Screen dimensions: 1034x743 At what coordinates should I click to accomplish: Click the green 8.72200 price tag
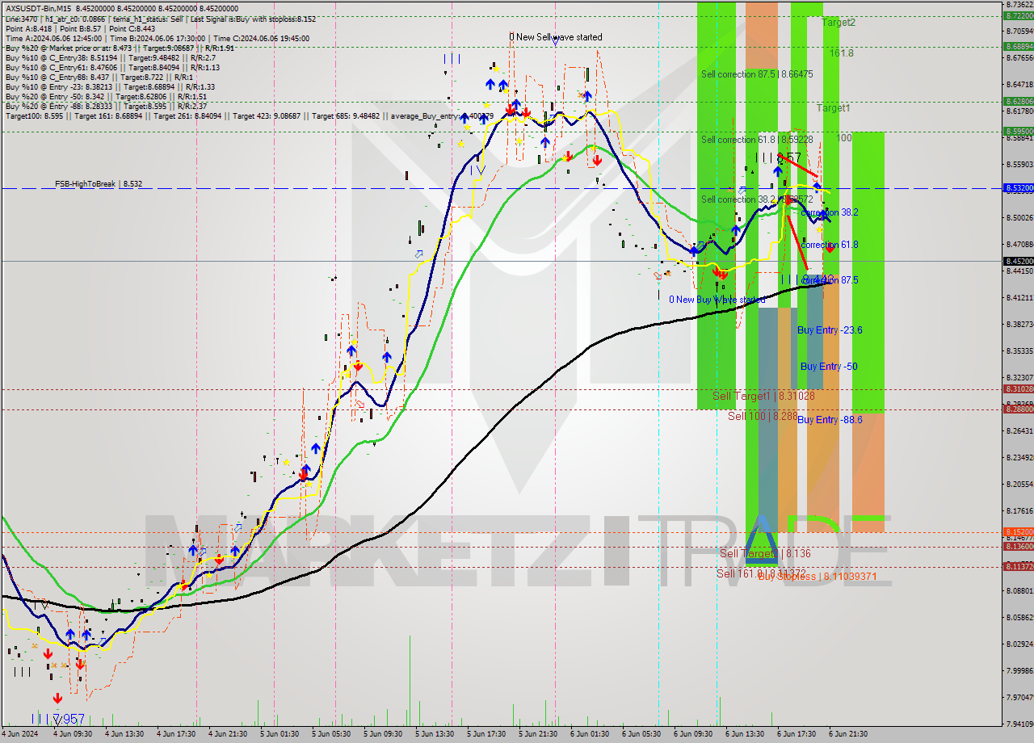tap(1017, 15)
